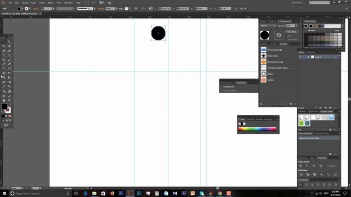The width and height of the screenshot is (351, 197).
Task: Click Intersect shape mode icon
Action: [x=314, y=166]
